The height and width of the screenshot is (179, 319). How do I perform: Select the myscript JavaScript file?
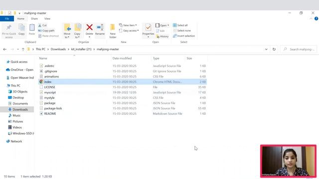(50, 92)
